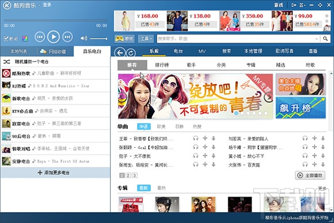
Task: Open 更多 albums link
Action: pyautogui.click(x=322, y=189)
